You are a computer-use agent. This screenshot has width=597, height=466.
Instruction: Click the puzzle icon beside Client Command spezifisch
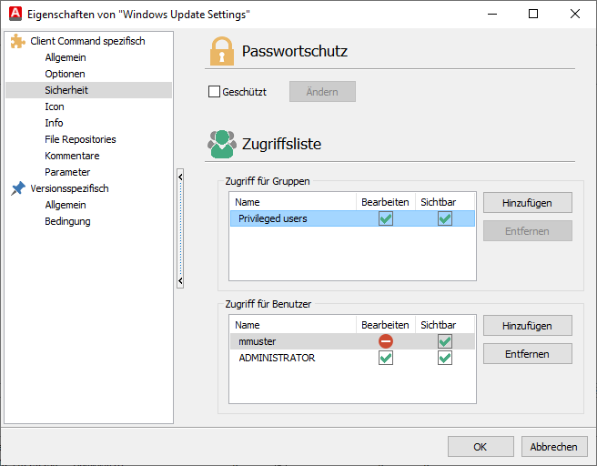(x=17, y=41)
